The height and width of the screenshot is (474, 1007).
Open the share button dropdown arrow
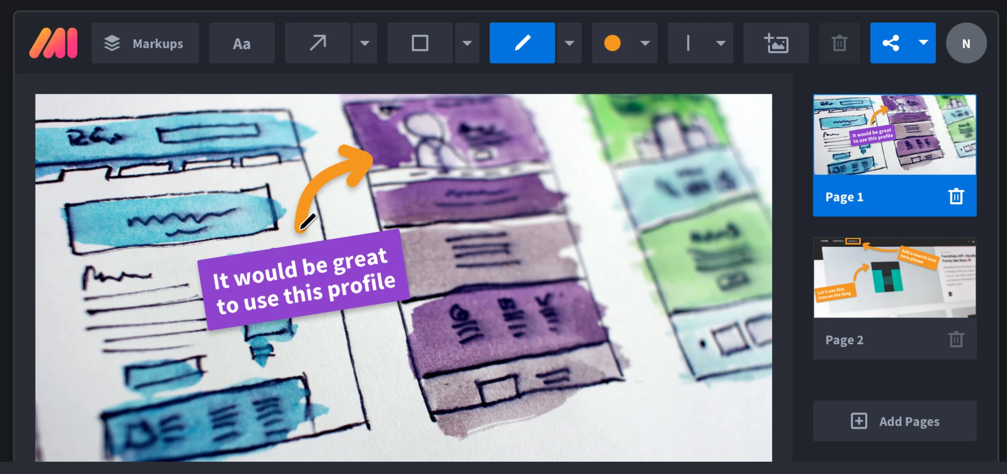(922, 43)
